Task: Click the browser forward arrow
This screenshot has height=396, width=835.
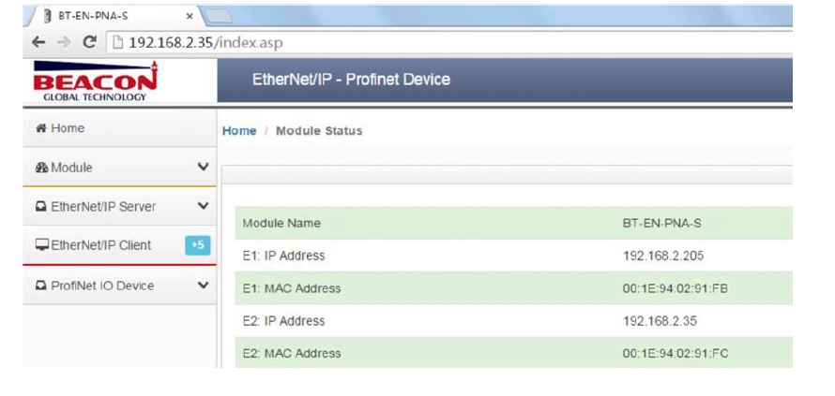Action: tap(62, 42)
